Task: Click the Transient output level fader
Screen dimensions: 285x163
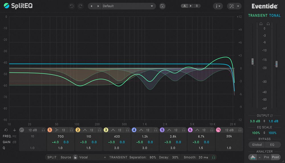Action: [x=253, y=61]
